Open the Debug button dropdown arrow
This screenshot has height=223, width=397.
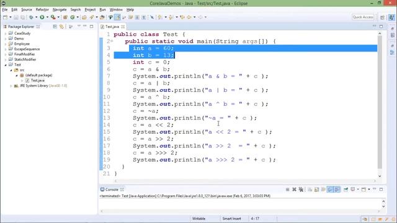(36, 17)
